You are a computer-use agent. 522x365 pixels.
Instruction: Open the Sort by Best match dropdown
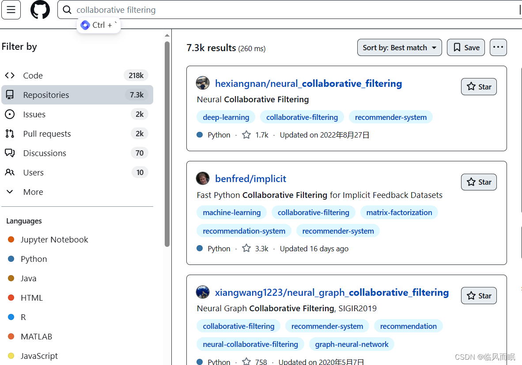pyautogui.click(x=399, y=48)
